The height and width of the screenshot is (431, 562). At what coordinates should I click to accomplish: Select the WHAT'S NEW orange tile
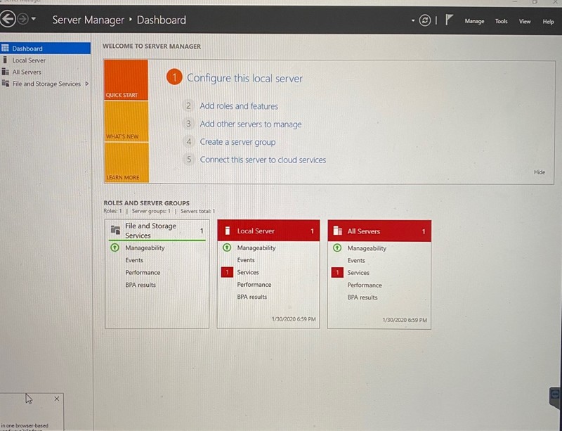pos(126,122)
